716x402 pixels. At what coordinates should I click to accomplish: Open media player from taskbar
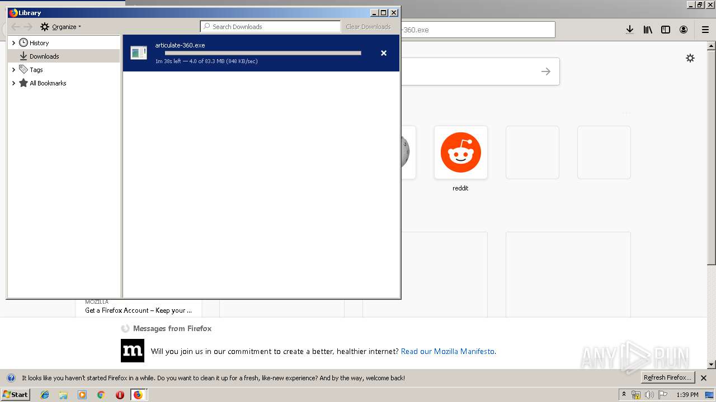click(82, 395)
